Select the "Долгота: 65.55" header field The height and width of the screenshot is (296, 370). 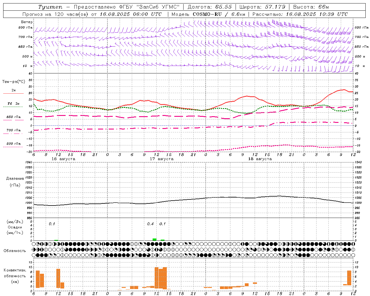tap(210, 7)
